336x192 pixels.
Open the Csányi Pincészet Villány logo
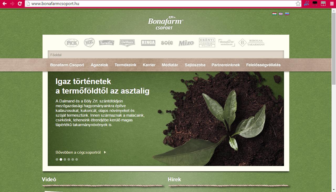point(207,43)
